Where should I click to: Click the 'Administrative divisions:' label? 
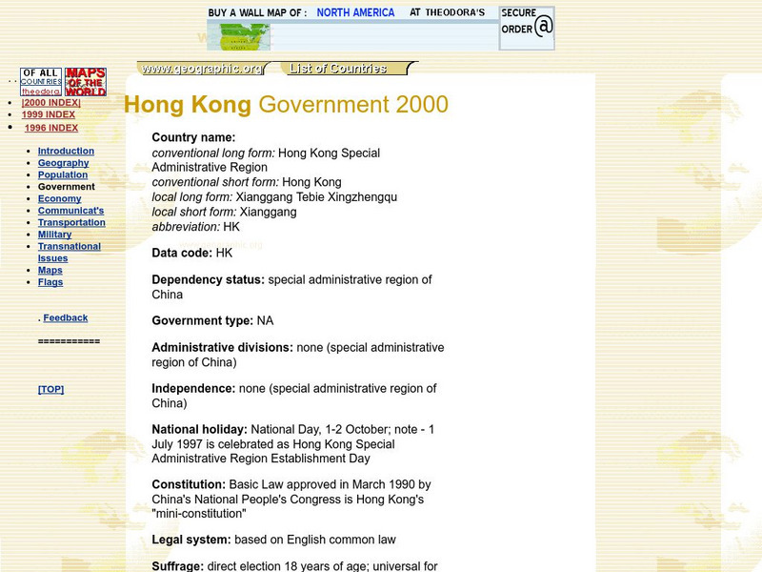point(222,347)
